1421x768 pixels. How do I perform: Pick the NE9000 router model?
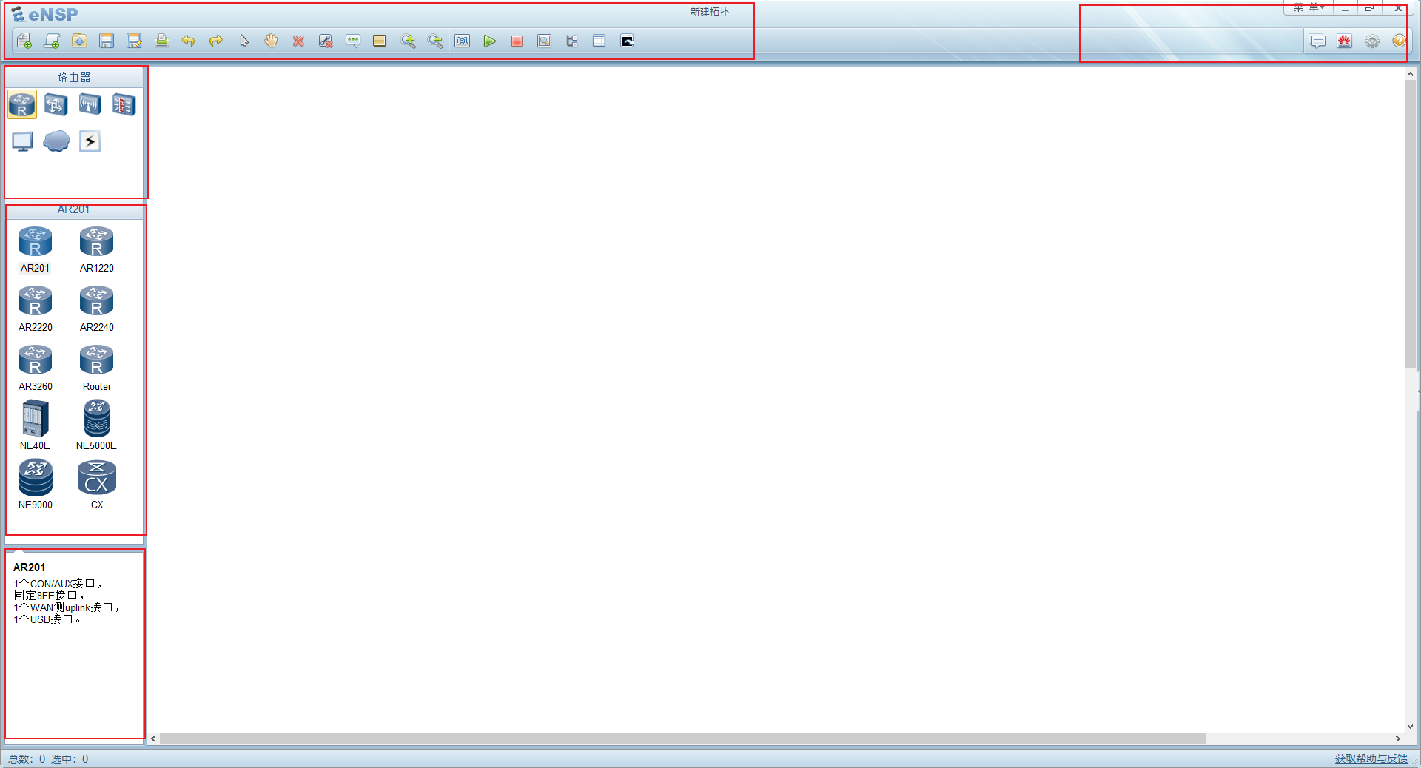[x=36, y=485]
